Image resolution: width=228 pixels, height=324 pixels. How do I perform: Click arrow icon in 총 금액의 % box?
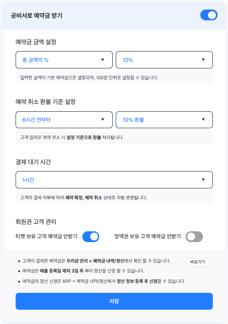[x=103, y=60]
